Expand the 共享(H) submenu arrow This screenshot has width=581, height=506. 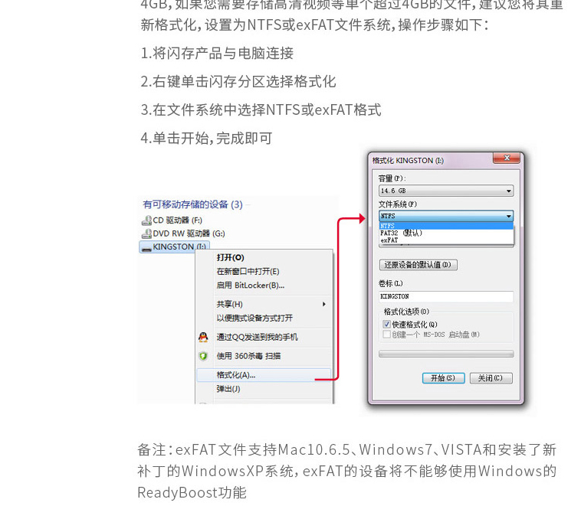[324, 304]
